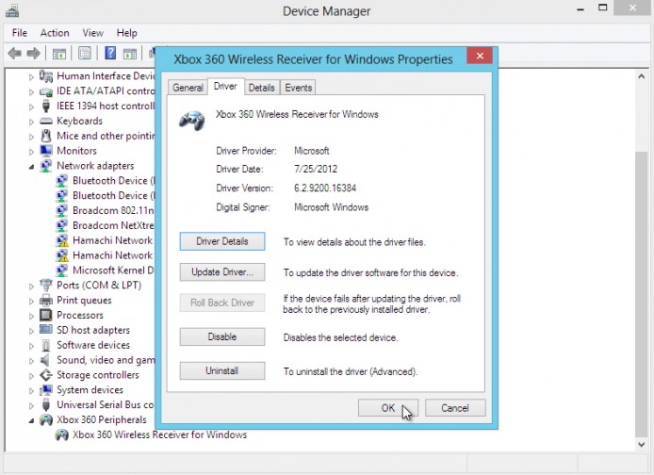Click the Xbox 360 Peripherals gamepad icon
654x475 pixels.
(46, 419)
